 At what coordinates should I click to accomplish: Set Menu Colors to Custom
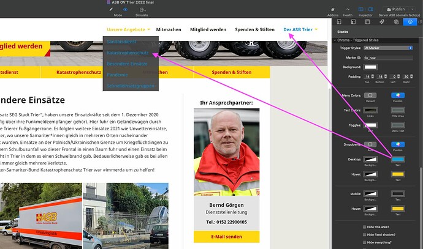coord(398,95)
